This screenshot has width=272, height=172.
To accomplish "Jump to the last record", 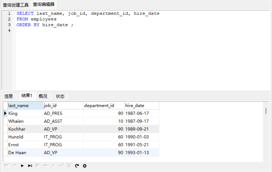I will [30, 166].
